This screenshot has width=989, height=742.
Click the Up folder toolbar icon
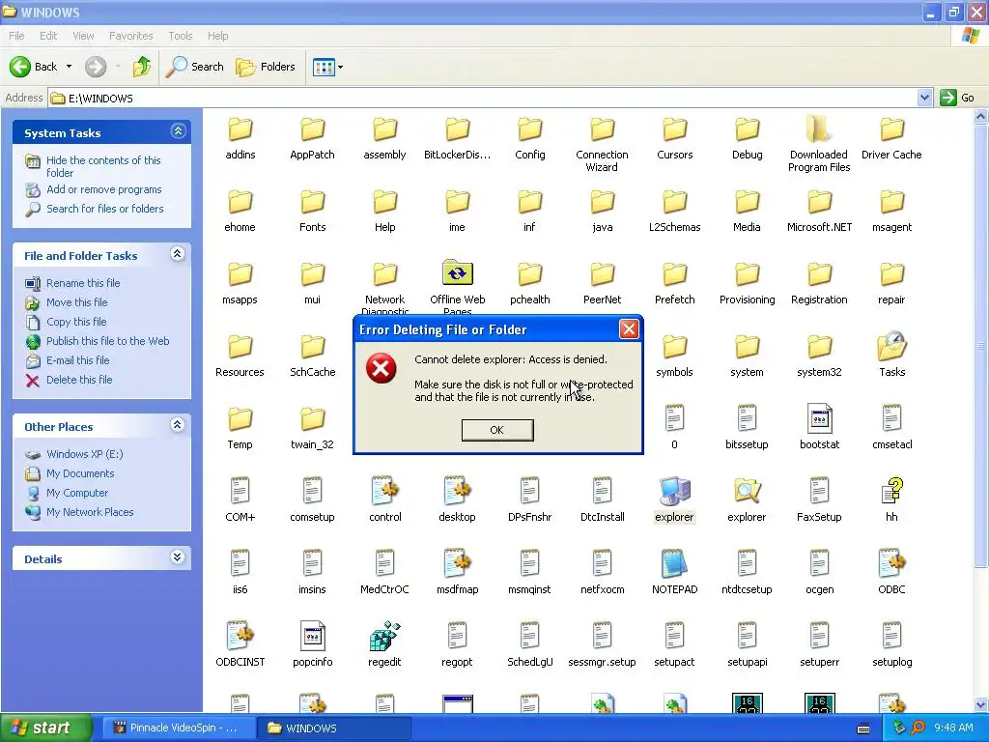(142, 67)
